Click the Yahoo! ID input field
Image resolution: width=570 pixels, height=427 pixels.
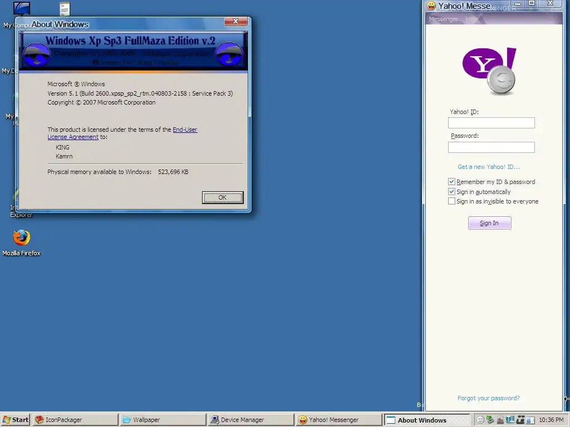[491, 123]
